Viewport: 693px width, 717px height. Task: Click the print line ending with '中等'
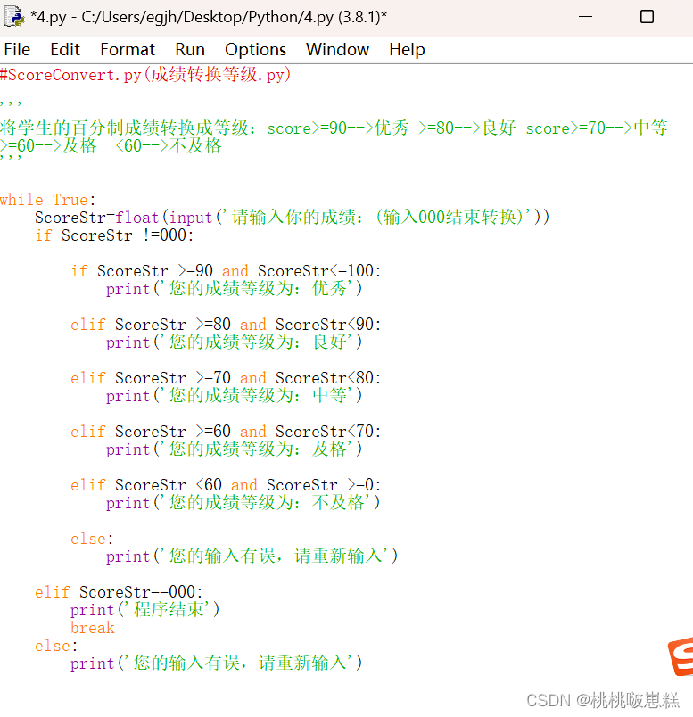point(235,396)
